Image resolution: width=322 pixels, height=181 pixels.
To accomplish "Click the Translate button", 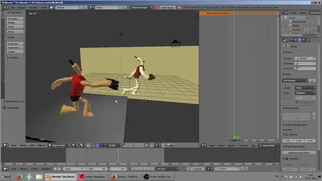I will tap(15, 19).
